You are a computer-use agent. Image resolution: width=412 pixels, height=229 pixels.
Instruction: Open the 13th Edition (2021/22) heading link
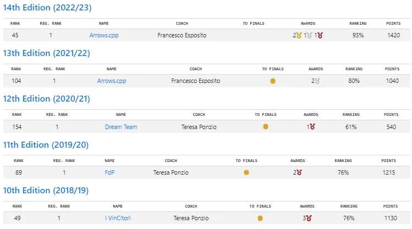47,53
